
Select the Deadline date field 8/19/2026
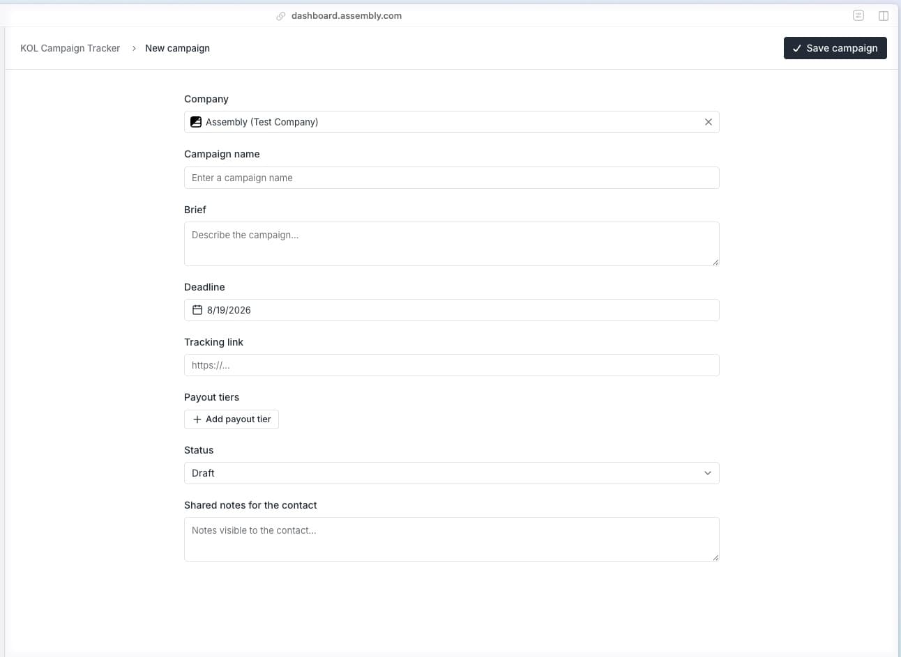(451, 310)
